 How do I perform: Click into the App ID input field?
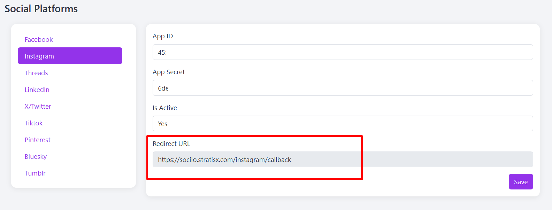pyautogui.click(x=343, y=52)
